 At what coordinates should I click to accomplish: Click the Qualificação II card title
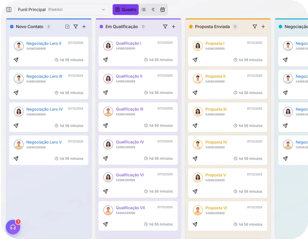[x=129, y=76]
